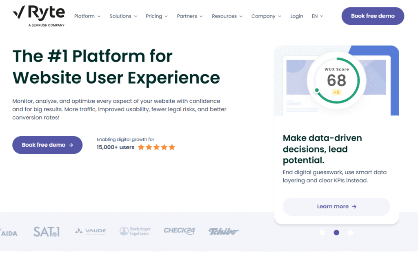Click 'Make data-driven decisions' card heading
Viewport: 418px width, 274px height.
point(322,149)
